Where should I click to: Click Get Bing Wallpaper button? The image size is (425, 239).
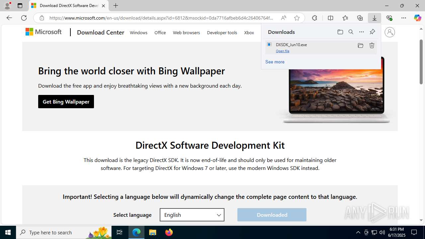pyautogui.click(x=66, y=102)
